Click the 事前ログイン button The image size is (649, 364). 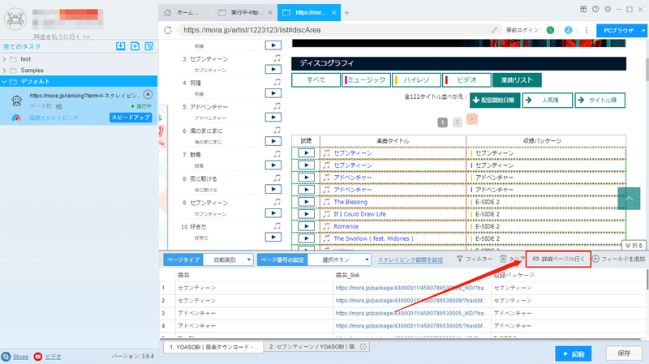point(522,30)
